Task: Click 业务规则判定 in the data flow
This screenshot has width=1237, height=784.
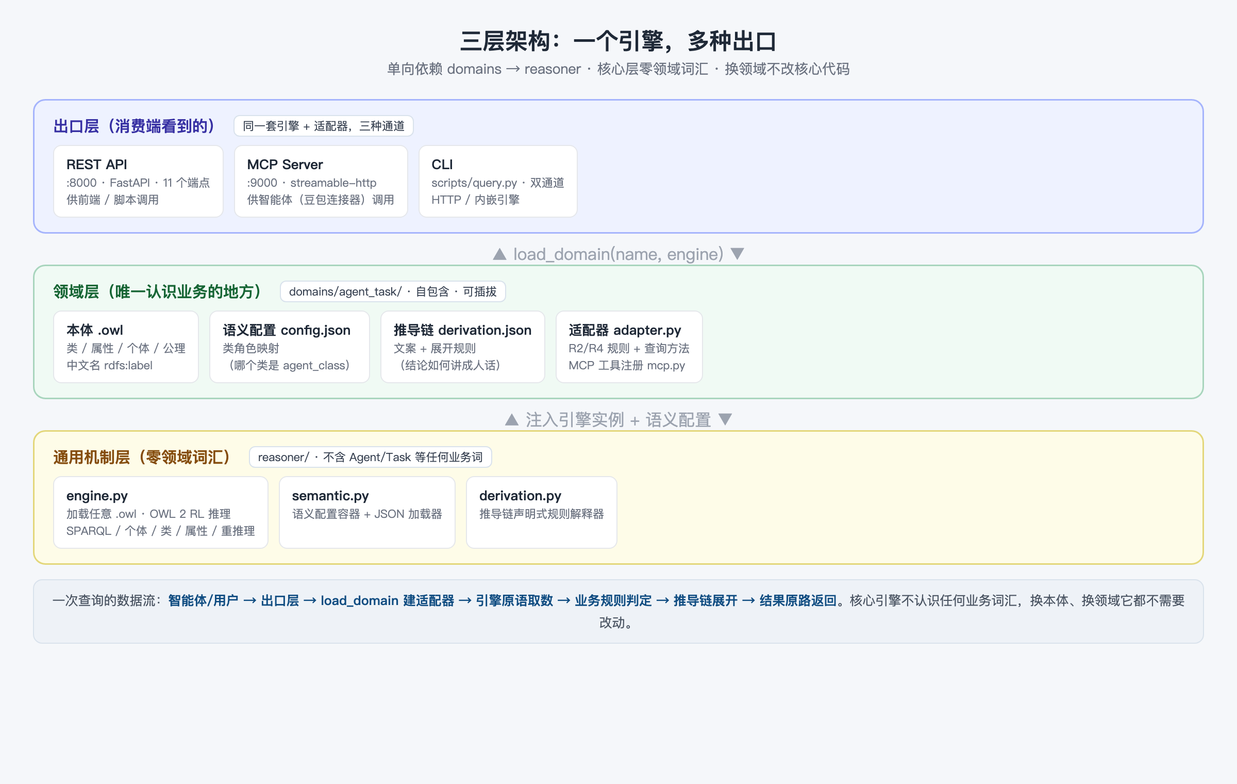Action: point(613,600)
